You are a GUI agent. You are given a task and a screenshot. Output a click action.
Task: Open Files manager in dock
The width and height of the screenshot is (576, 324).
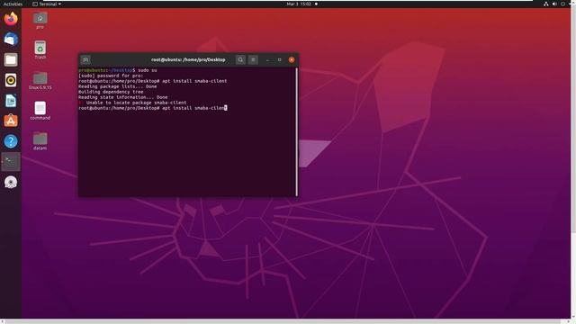[x=11, y=59]
